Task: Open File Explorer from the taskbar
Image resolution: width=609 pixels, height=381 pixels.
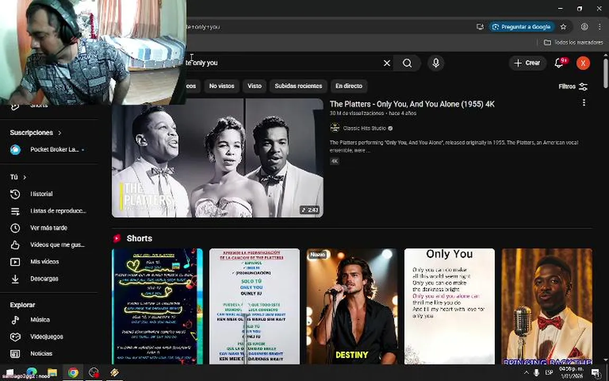Action: pos(52,373)
